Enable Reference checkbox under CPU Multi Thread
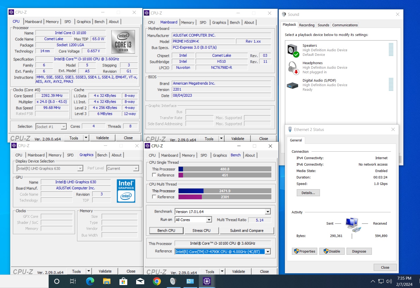Image resolution: width=420 pixels, height=288 pixels. (154, 197)
